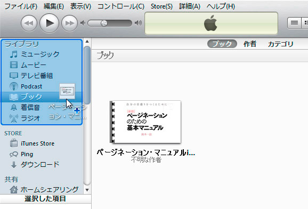Open ムービー in the library sidebar
Viewport: 308px width, 209px height.
pyautogui.click(x=28, y=65)
